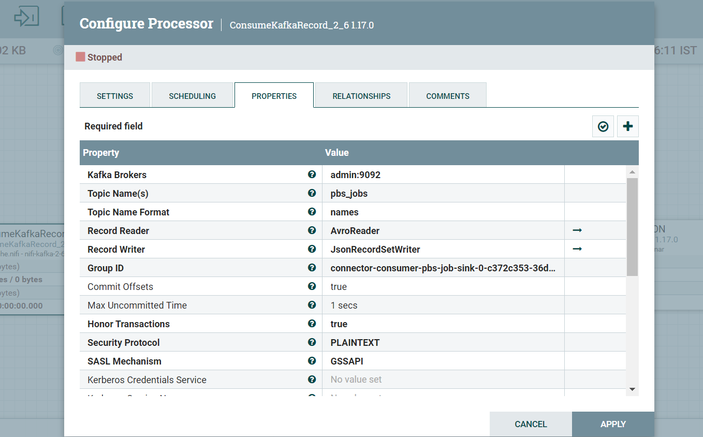
Task: Switch to the Settings tab
Action: tap(115, 96)
